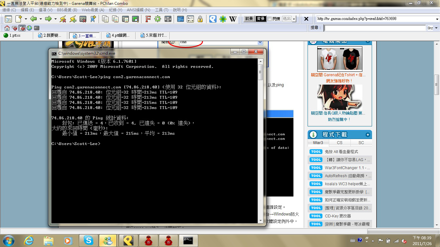This screenshot has height=247, width=440.
Task: Open Windows Media Player from taskbar
Action: pos(68,240)
